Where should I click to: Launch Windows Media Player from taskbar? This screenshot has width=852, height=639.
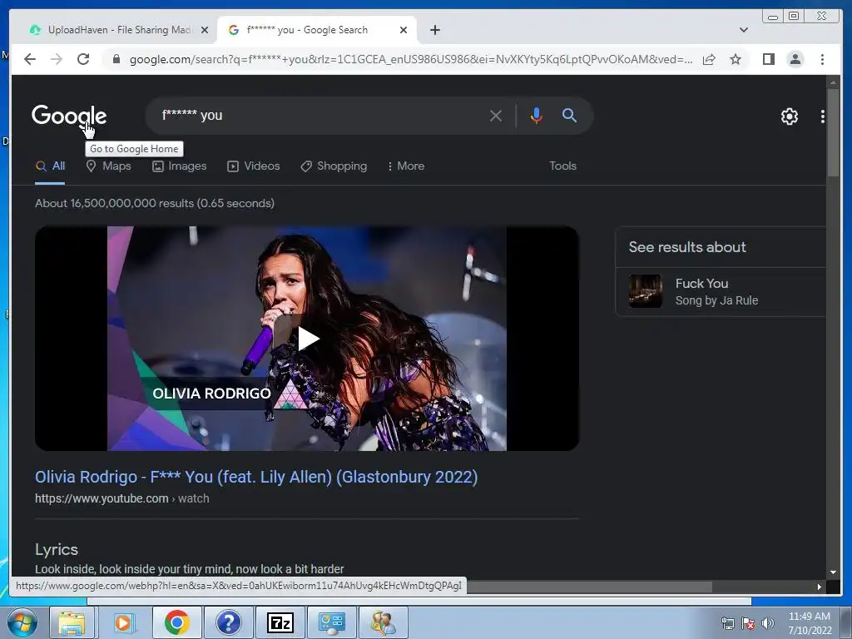[x=124, y=622]
